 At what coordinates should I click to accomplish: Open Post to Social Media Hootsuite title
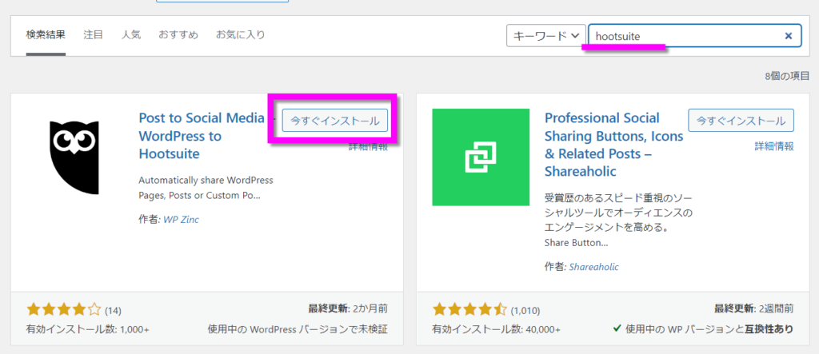click(x=202, y=136)
